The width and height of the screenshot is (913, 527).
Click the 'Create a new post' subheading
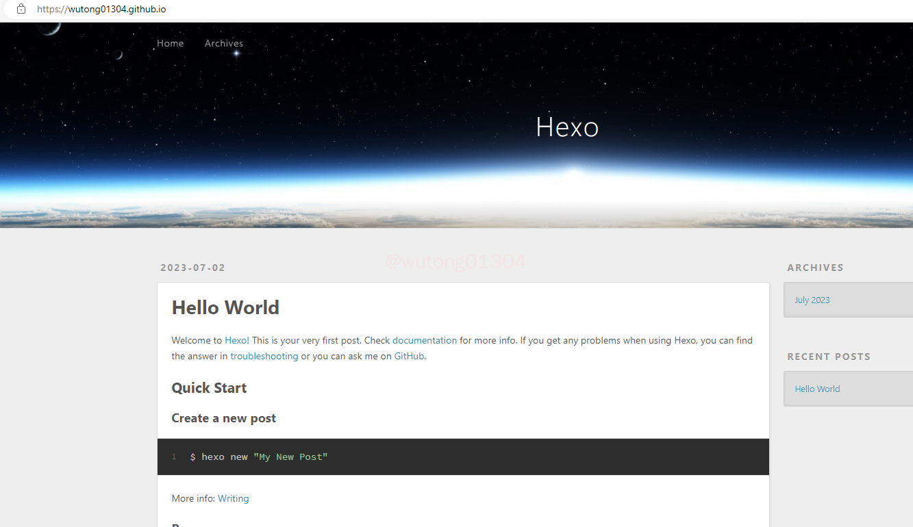[223, 418]
